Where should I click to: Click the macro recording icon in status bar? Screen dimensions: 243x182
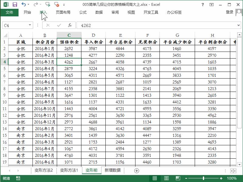[x=18, y=178]
